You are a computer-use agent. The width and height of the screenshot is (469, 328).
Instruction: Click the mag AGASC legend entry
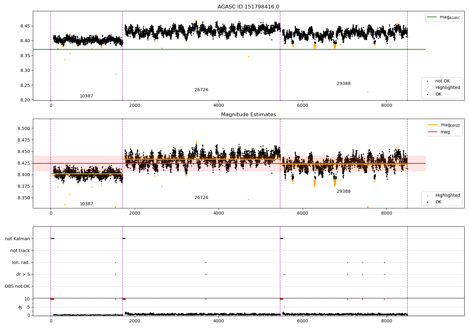444,17
